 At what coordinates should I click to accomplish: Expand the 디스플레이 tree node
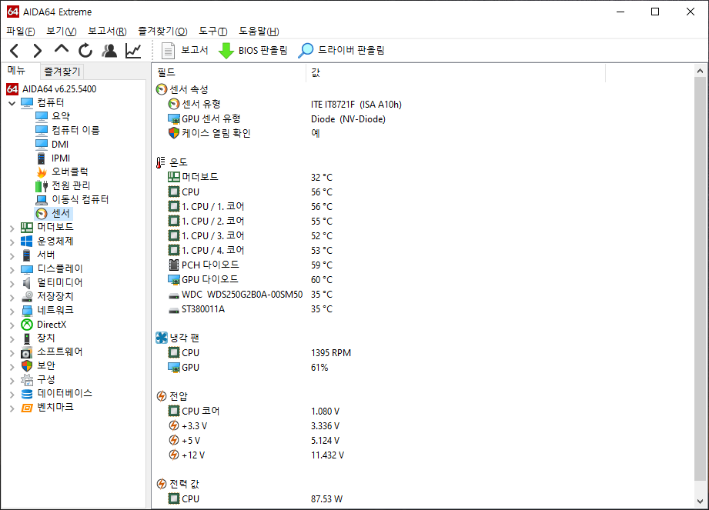click(x=12, y=270)
